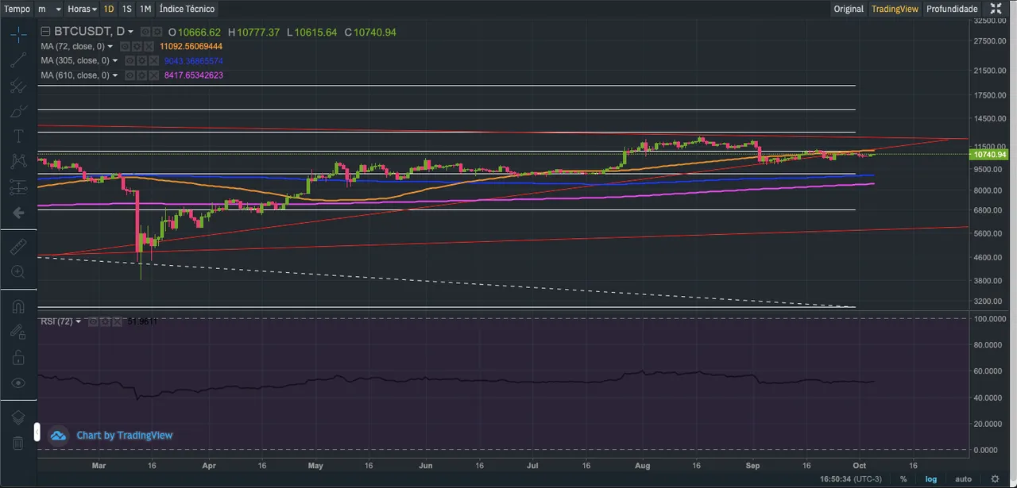This screenshot has width=1017, height=488.
Task: Hide the MA 305 indicator eye
Action: pos(129,60)
